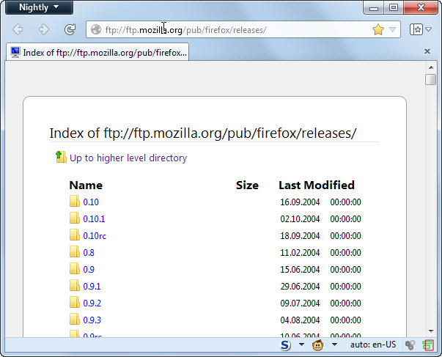Click the blue S add-on icon in status bar
442x357 pixels.
[x=285, y=345]
